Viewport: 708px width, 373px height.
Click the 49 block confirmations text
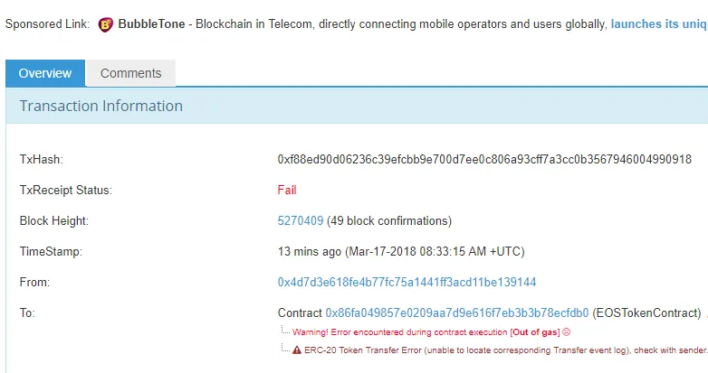click(x=388, y=220)
